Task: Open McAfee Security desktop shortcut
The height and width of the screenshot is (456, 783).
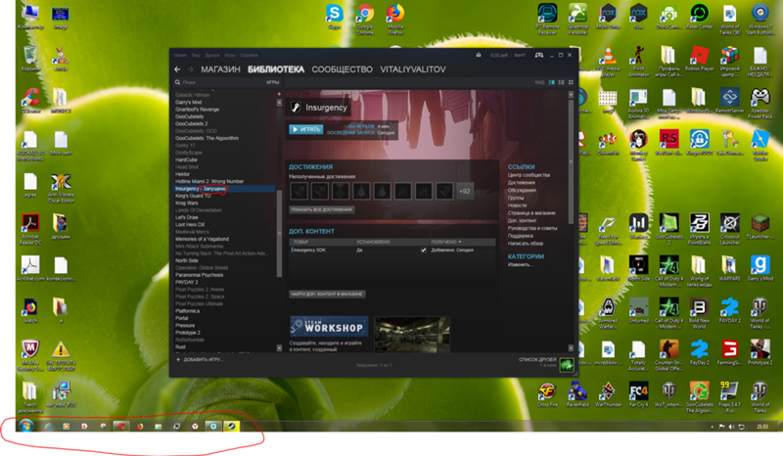Action: [30, 355]
